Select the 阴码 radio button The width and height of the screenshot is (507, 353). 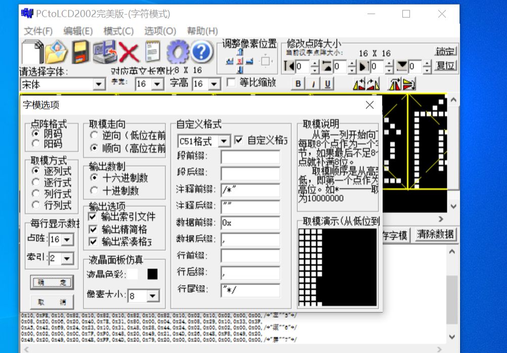click(x=35, y=133)
